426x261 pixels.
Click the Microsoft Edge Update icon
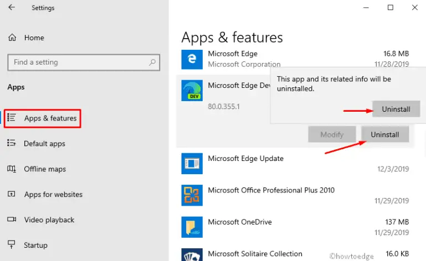pos(192,164)
